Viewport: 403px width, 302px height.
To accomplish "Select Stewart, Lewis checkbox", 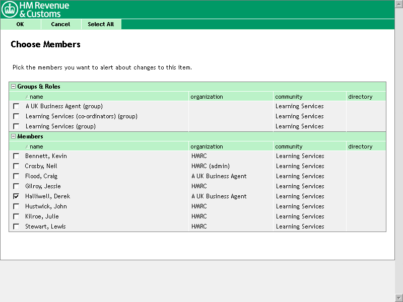I will coord(16,226).
